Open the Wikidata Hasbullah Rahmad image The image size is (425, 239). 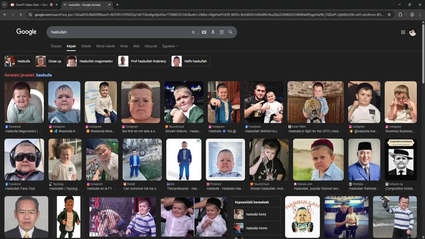tap(364, 160)
